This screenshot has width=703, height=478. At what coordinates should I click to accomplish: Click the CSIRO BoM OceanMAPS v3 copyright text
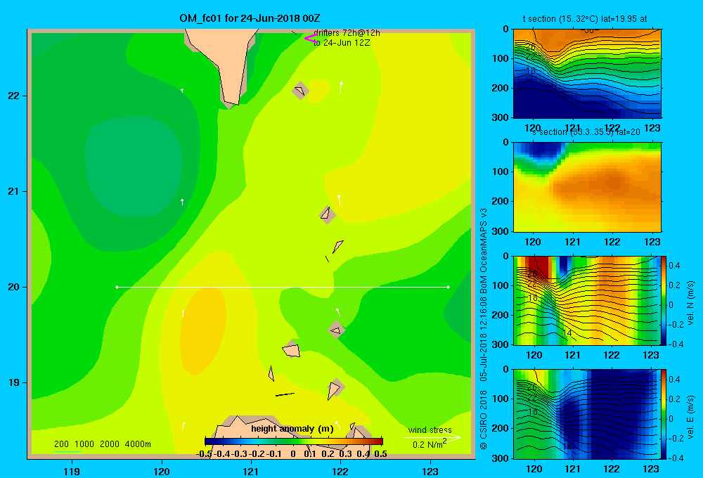click(x=484, y=328)
